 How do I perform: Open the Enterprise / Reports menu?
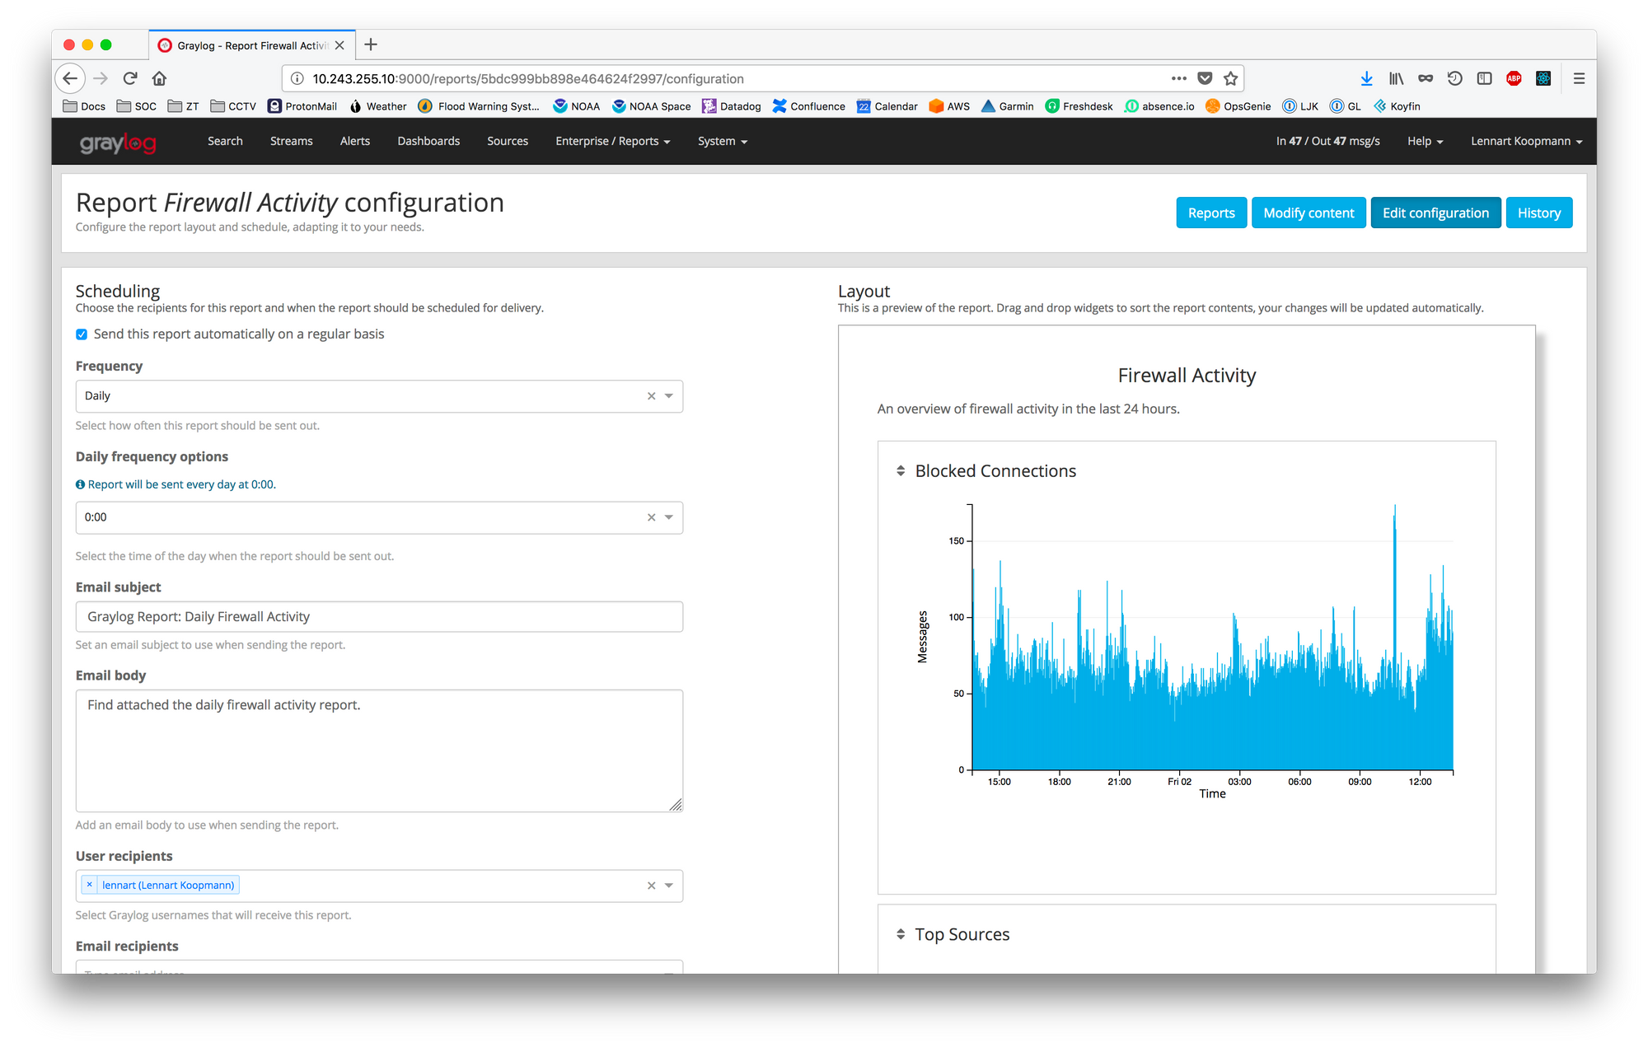[612, 141]
